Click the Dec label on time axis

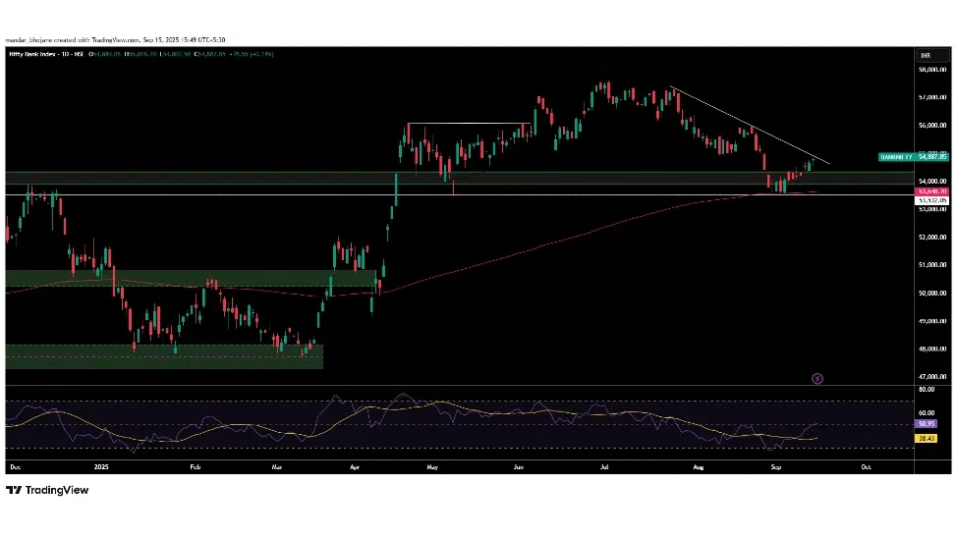click(16, 467)
